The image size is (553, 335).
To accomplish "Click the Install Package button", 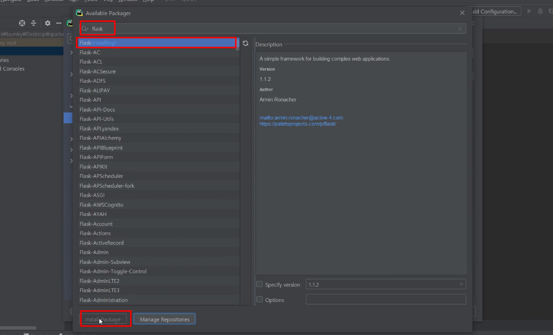I will pyautogui.click(x=103, y=319).
